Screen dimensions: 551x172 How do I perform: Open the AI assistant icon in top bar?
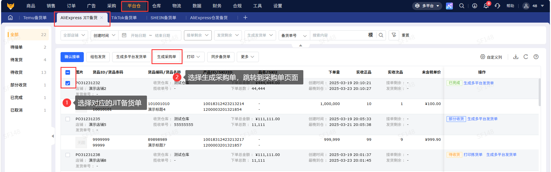coord(449,6)
